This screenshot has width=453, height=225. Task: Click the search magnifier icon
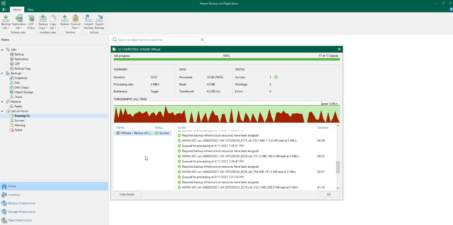pyautogui.click(x=115, y=40)
